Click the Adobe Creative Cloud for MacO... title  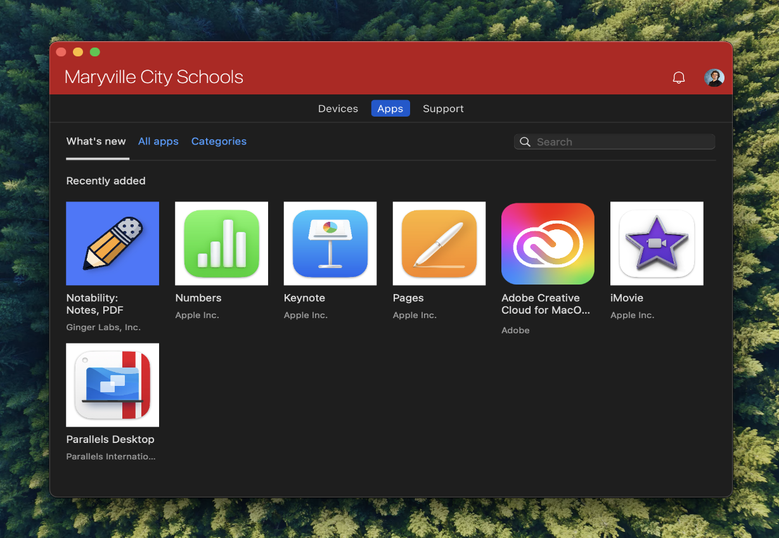[546, 304]
